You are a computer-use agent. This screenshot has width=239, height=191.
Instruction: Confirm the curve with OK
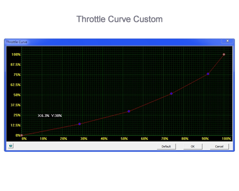click(x=193, y=147)
